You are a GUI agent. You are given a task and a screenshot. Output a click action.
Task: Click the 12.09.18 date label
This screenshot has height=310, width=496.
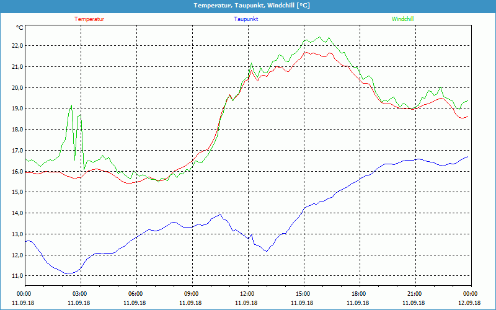click(x=470, y=303)
